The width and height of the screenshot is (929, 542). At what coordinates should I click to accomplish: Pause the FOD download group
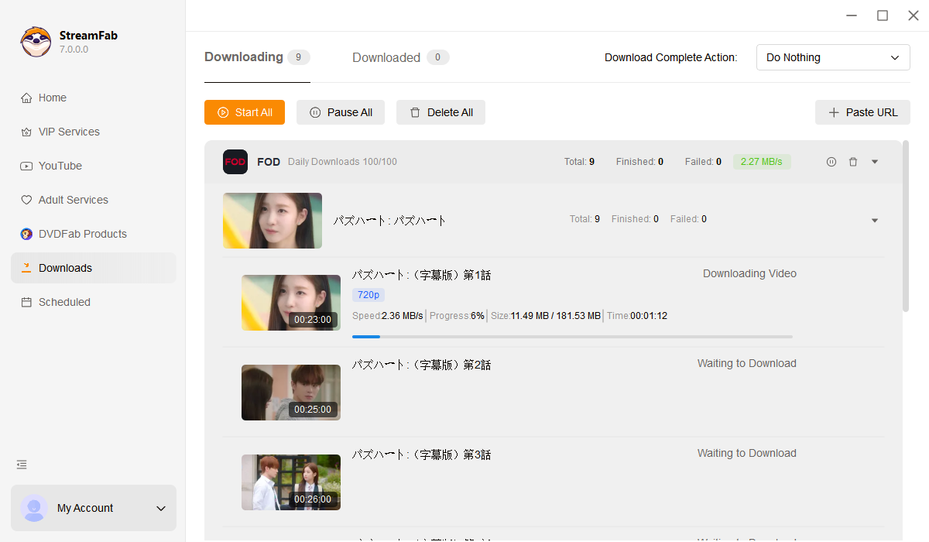pos(831,162)
